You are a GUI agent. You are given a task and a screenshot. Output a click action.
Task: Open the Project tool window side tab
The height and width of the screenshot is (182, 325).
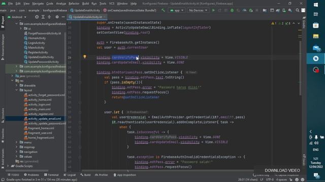tap(3, 22)
